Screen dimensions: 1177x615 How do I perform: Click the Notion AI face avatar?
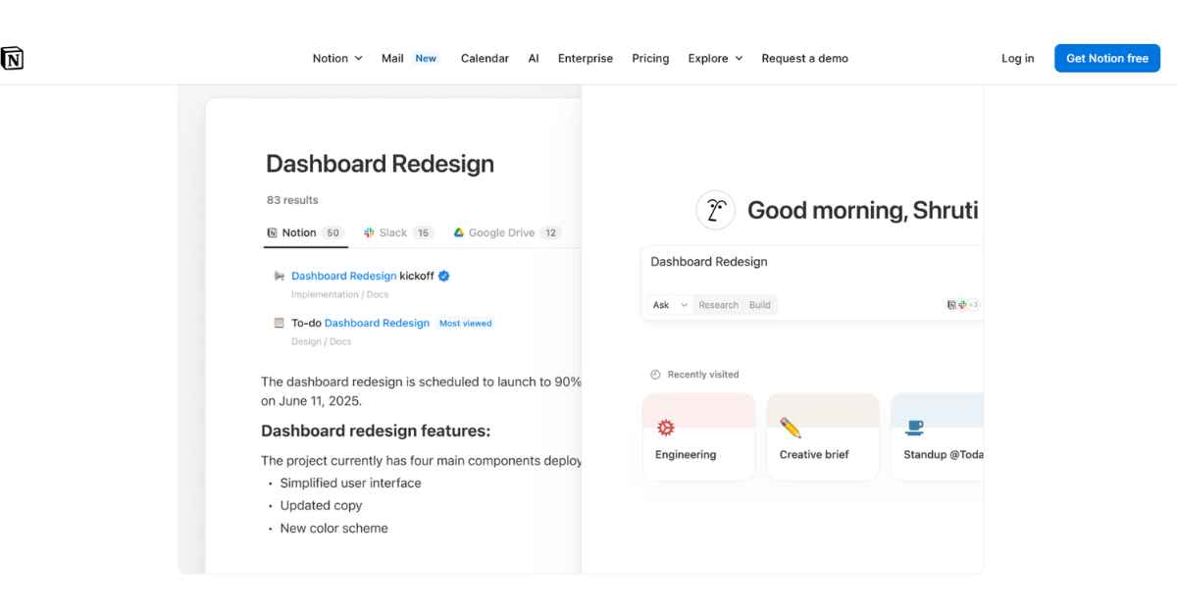tap(716, 210)
